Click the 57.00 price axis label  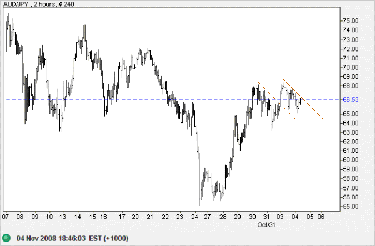[351, 188]
